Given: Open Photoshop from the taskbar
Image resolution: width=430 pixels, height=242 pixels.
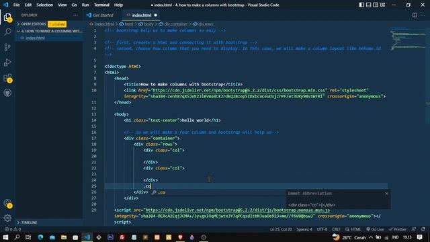Looking at the screenshot, I should pos(110,237).
